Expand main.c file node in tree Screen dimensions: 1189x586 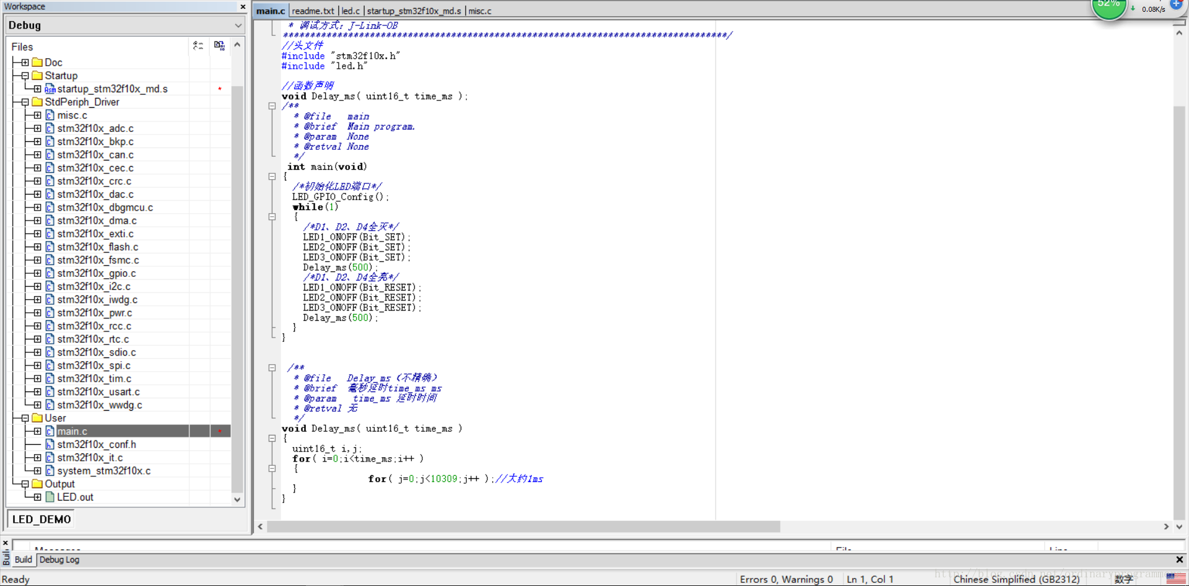37,431
